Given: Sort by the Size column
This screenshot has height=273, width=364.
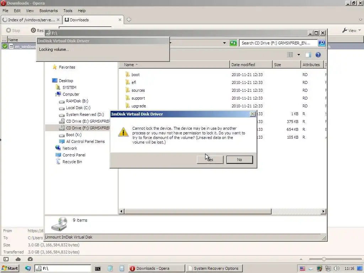Looking at the screenshot, I should click(x=287, y=65).
